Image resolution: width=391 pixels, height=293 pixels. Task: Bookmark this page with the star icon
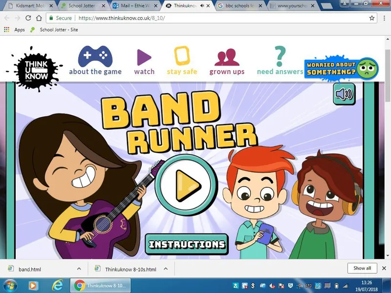pyautogui.click(x=372, y=18)
